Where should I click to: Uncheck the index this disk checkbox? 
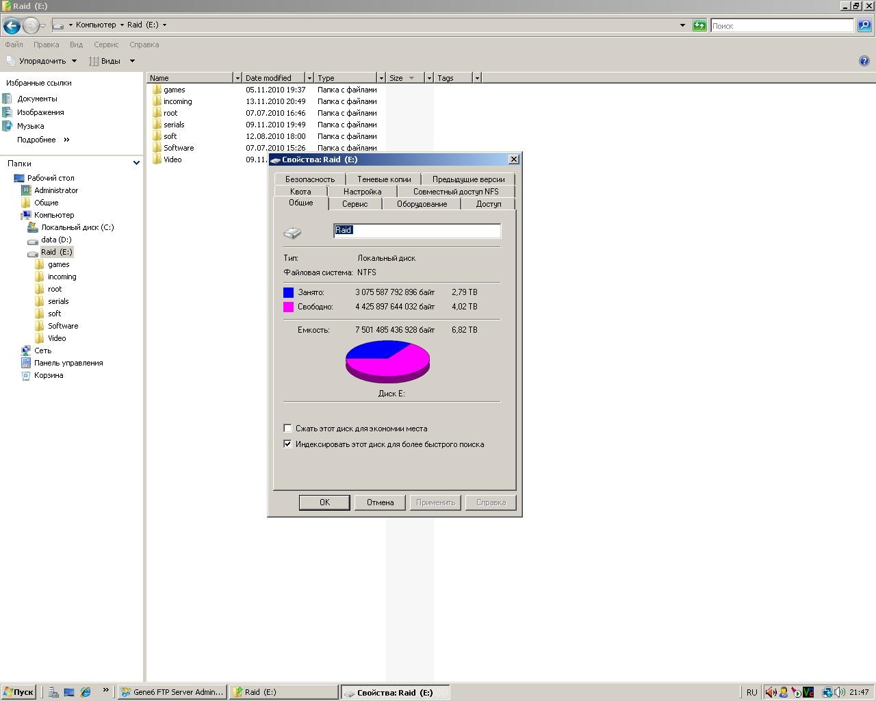pos(287,444)
